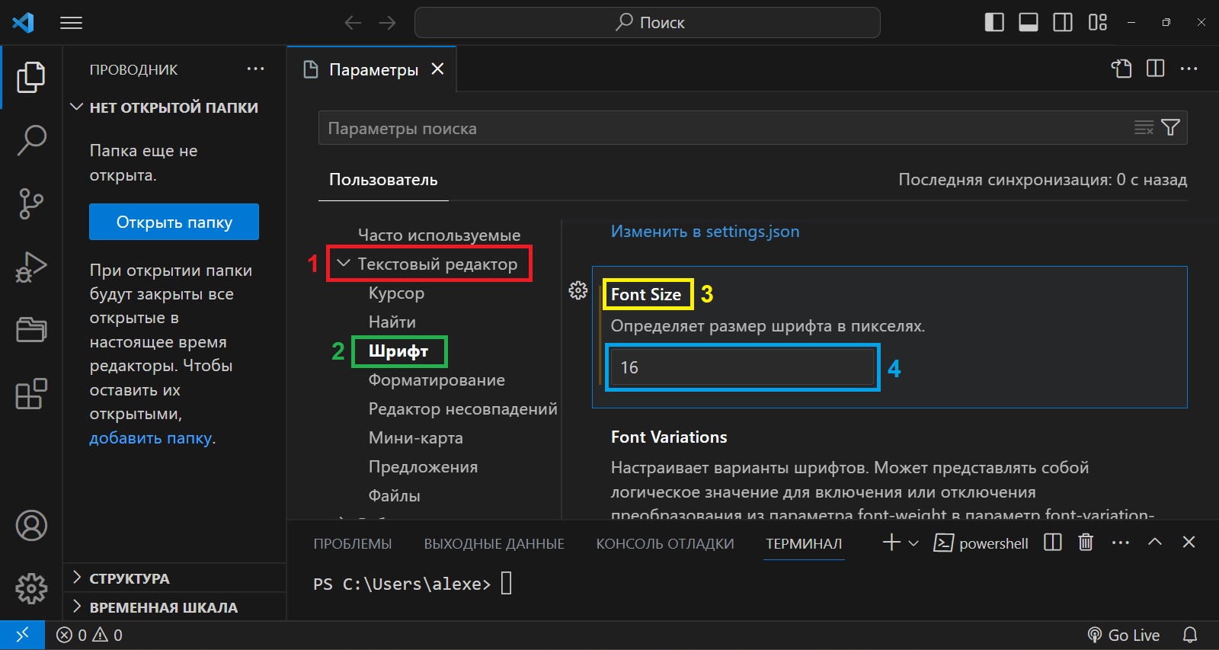Open settings JSON file icon

(x=1121, y=69)
